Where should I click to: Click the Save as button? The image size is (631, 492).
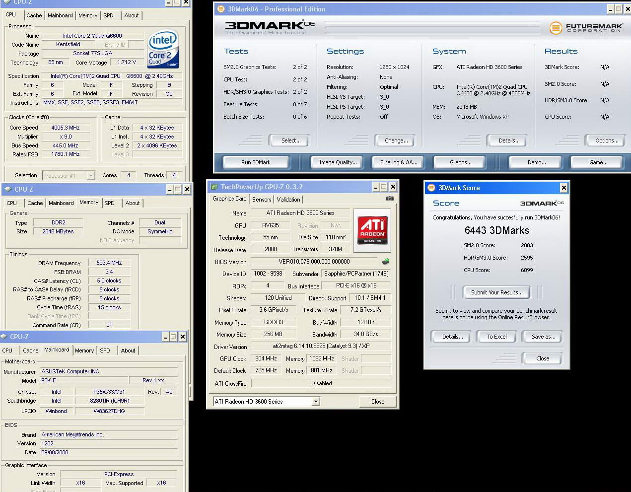tap(543, 337)
